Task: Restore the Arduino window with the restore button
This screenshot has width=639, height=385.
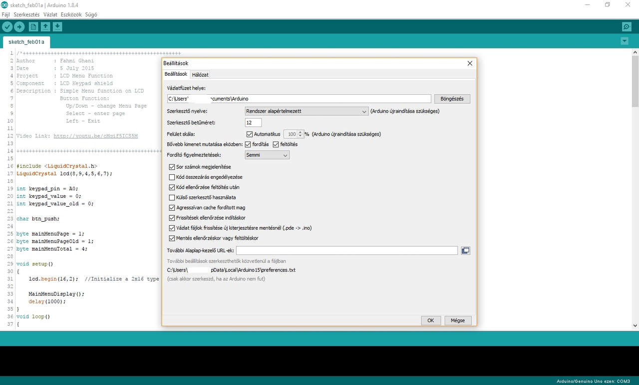Action: [x=608, y=4]
